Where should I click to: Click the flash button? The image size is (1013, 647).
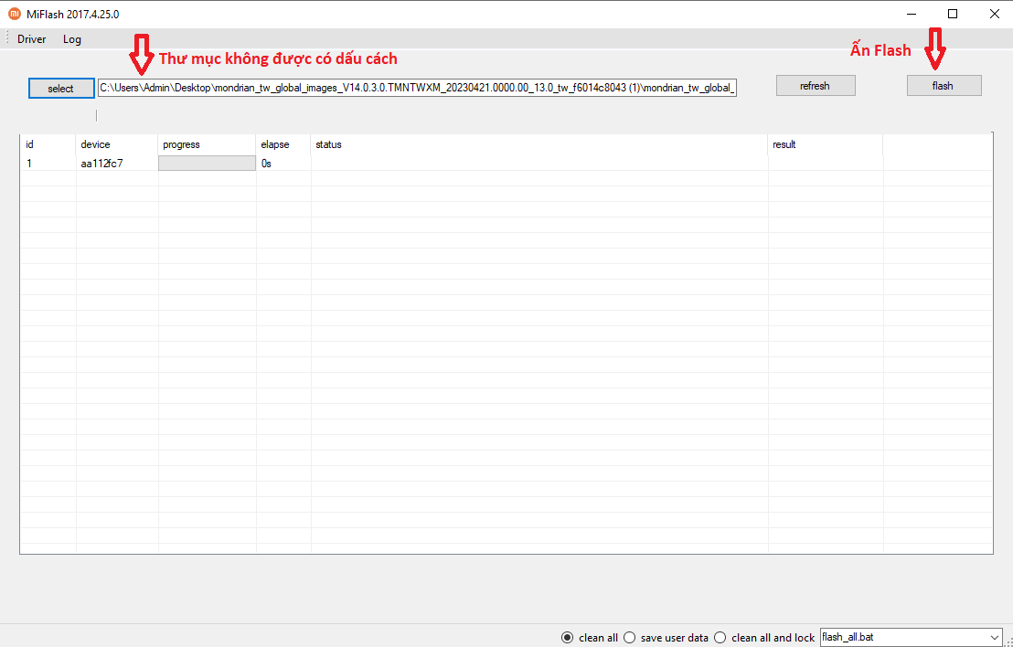[x=944, y=86]
